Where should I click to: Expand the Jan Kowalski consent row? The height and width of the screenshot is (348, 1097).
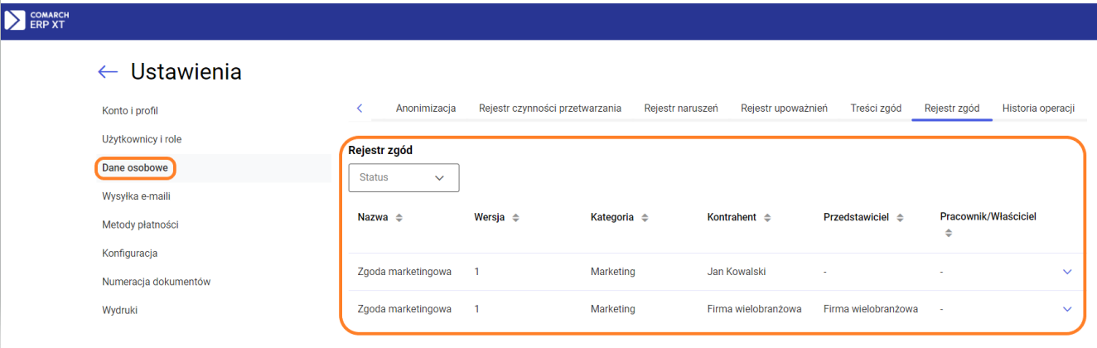[x=1066, y=272]
